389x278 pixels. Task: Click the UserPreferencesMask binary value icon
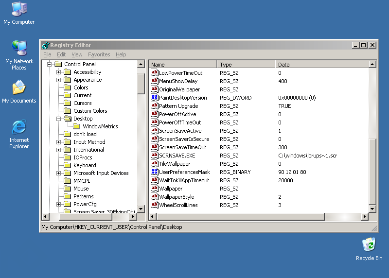[154, 172]
